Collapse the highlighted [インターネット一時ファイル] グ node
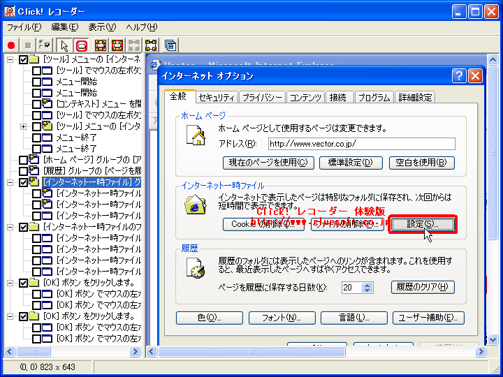This screenshot has width=503, height=377. coord(10,182)
